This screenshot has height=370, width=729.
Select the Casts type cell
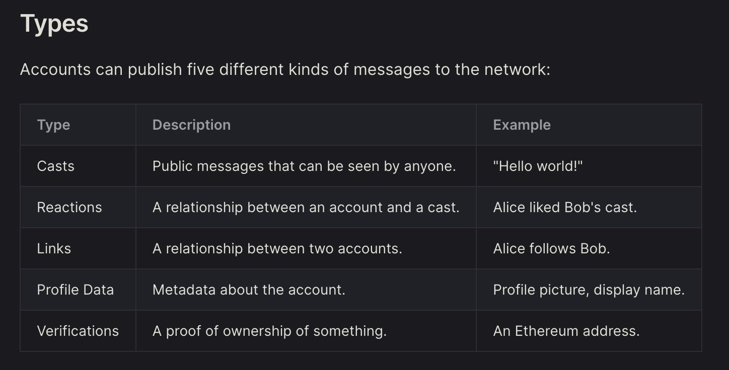coord(55,166)
